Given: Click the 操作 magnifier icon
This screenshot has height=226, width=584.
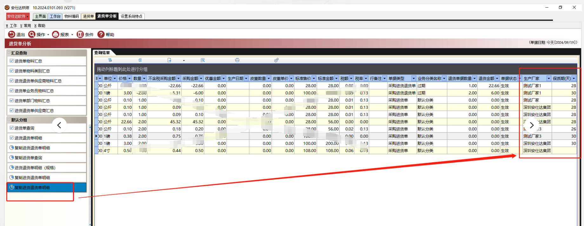Looking at the screenshot, I should [x=32, y=34].
